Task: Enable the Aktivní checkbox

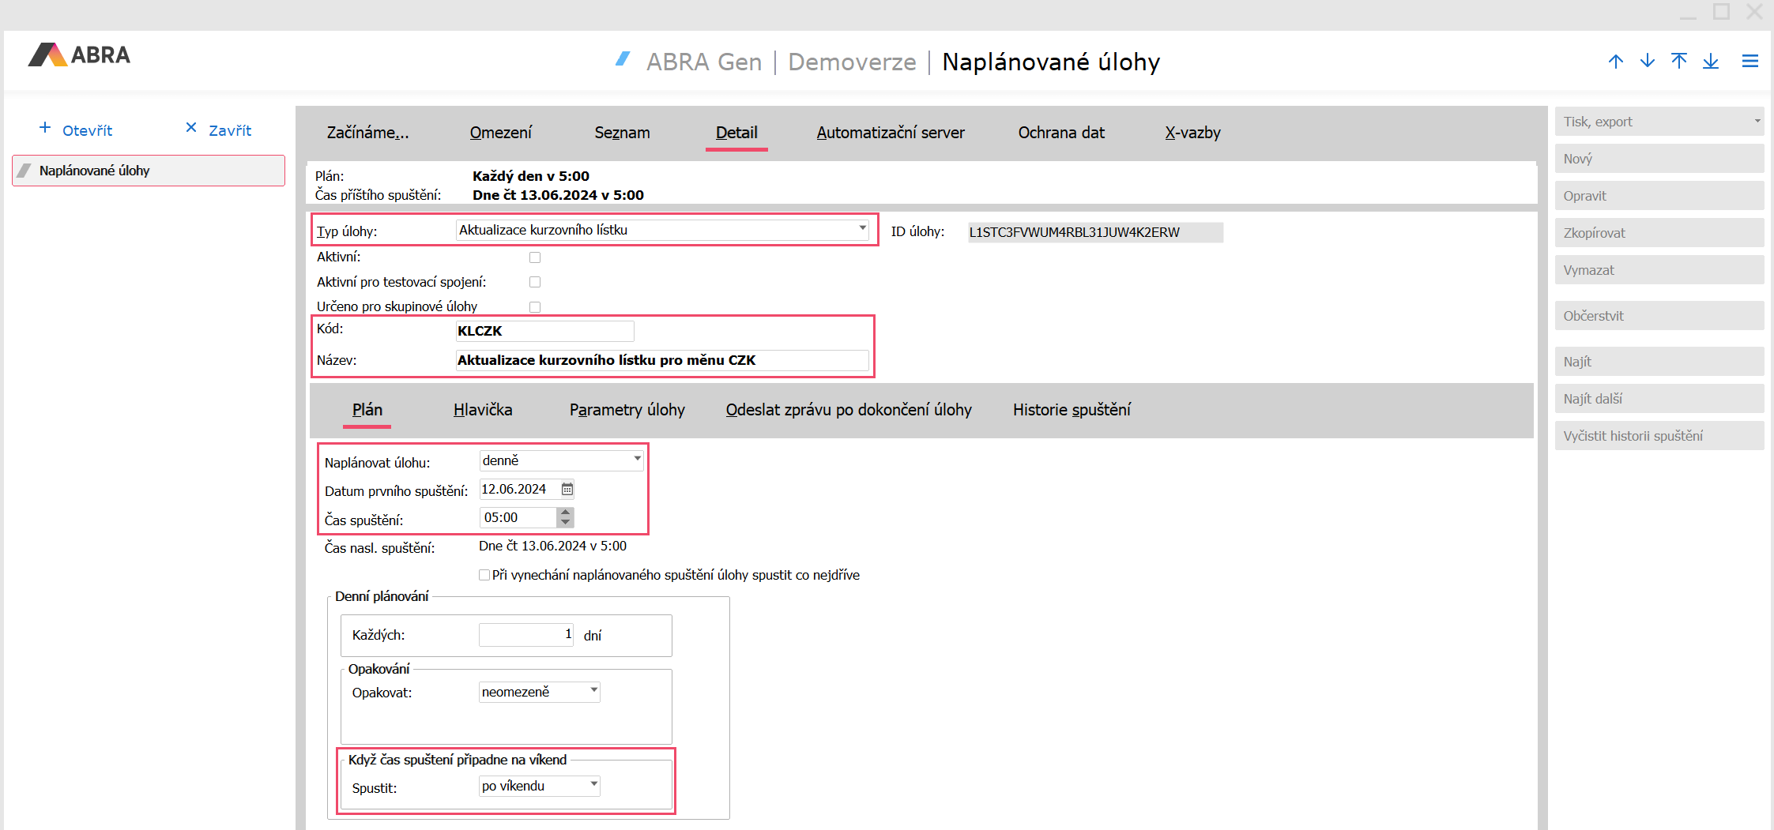Action: point(535,257)
